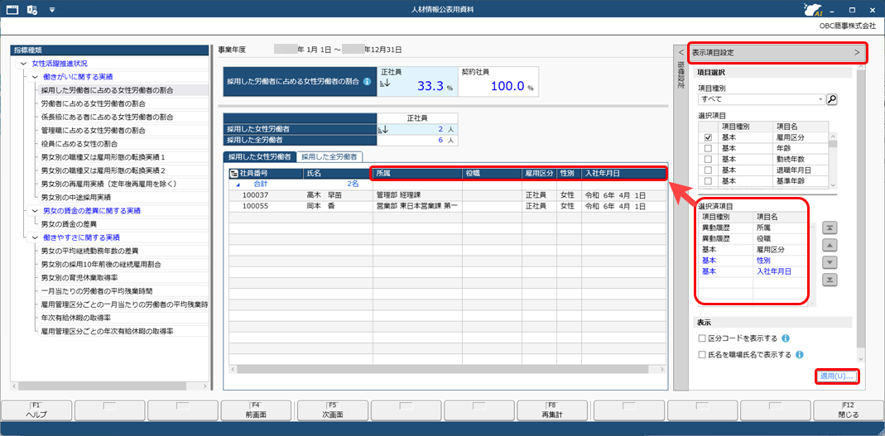885x436 pixels.
Task: Click F5 次画面 function button
Action: 332,410
